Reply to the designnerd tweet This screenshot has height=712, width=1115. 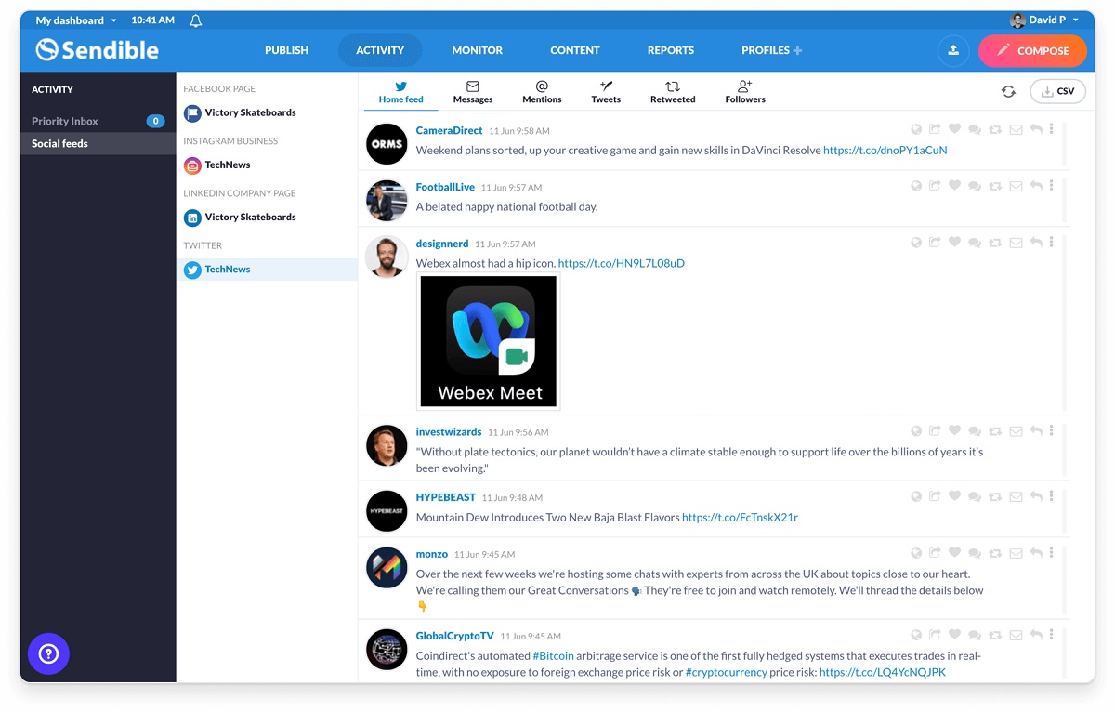(x=1036, y=244)
